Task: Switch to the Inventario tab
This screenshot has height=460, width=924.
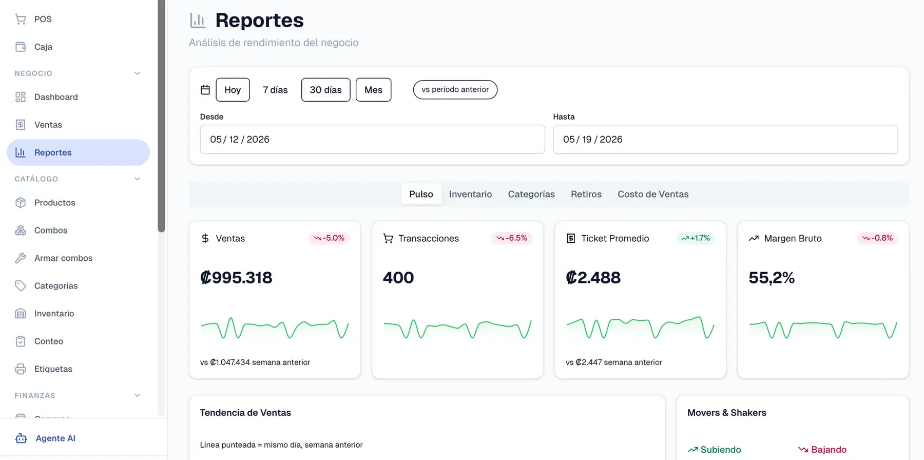Action: point(471,194)
